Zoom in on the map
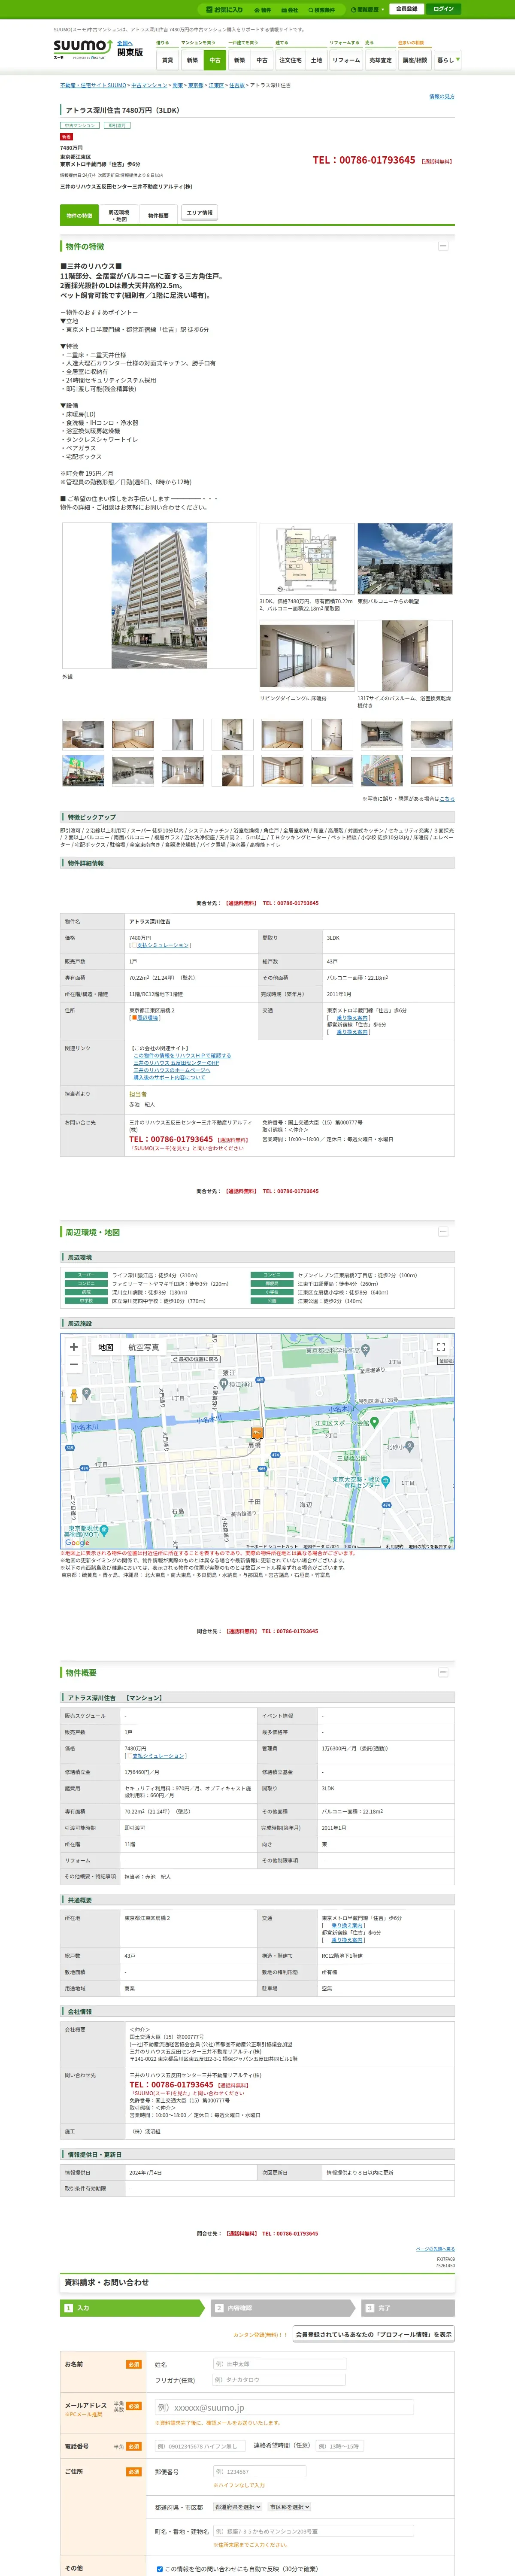This screenshot has width=515, height=2576. (x=73, y=1347)
